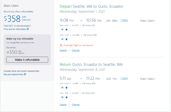Click Wi-Fi icon under SEA - MIA flight
Image resolution: width=171 pixels, height=112 pixels.
pos(62,29)
